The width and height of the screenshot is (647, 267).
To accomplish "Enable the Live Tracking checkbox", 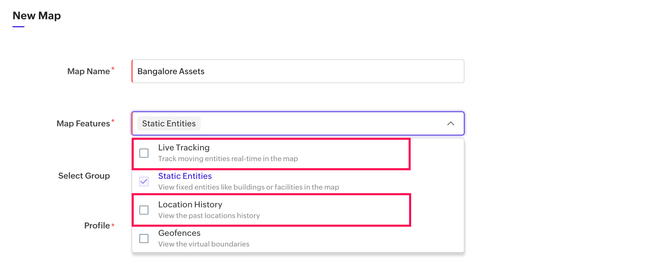I will coord(144,153).
